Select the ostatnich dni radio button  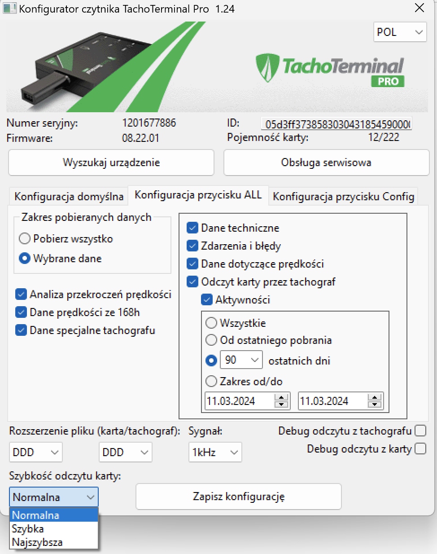click(211, 361)
